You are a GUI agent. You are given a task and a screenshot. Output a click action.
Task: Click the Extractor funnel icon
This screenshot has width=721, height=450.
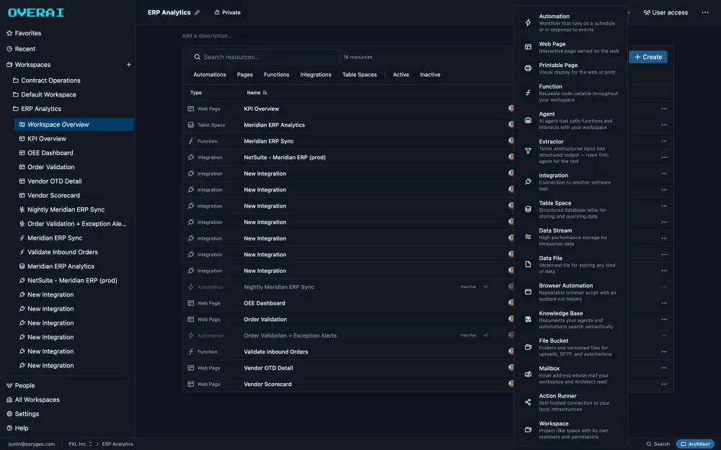[x=528, y=150]
